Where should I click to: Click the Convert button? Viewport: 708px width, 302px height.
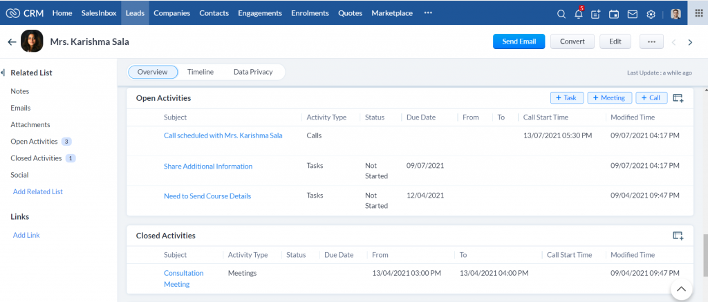coord(572,41)
